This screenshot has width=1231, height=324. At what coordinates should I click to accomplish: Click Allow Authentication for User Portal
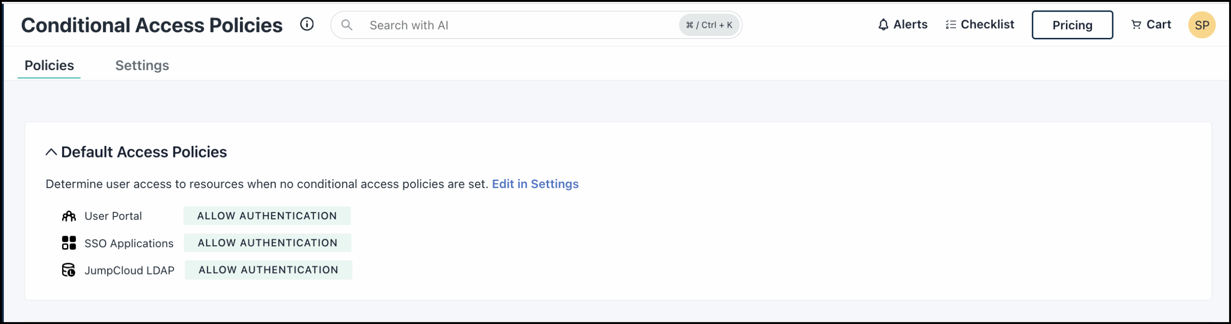pyautogui.click(x=267, y=216)
